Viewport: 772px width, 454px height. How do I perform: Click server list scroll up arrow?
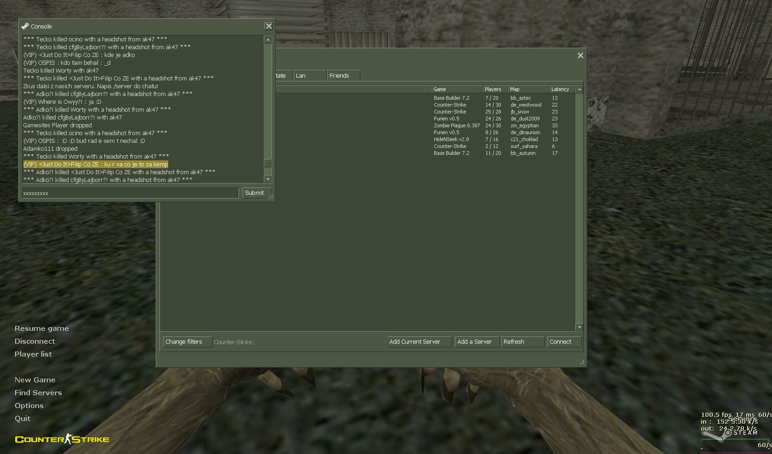tap(579, 90)
